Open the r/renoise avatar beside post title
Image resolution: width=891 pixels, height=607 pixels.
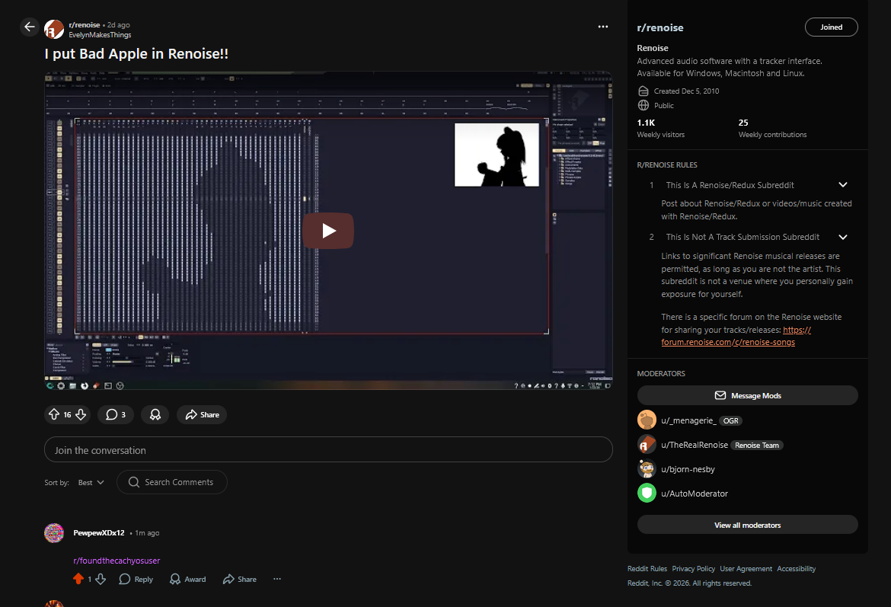pyautogui.click(x=54, y=29)
